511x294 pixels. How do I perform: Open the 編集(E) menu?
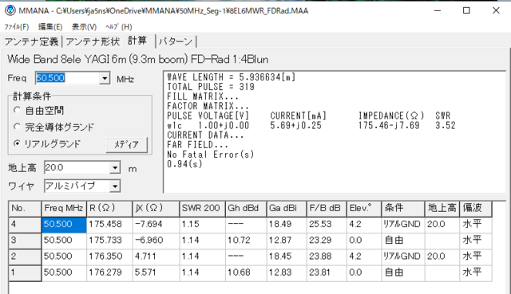pyautogui.click(x=50, y=27)
